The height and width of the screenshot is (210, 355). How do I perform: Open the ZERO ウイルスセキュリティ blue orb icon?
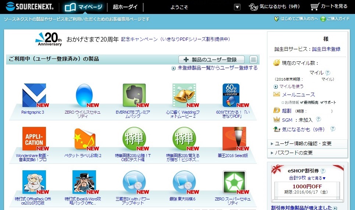tap(84, 95)
